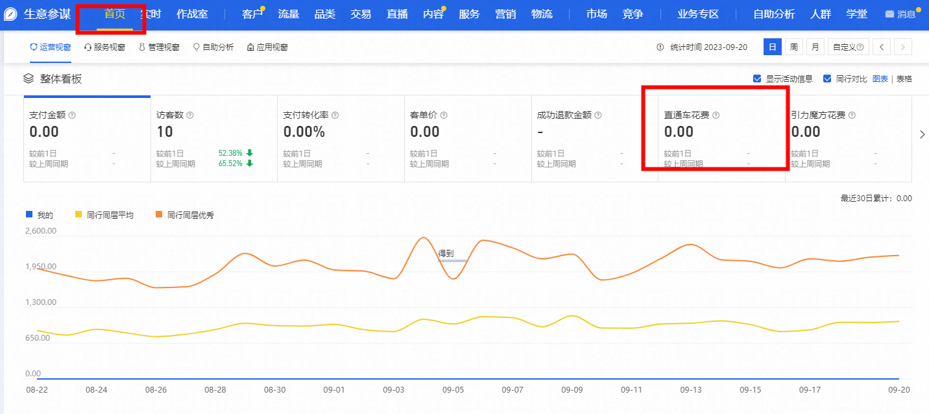The image size is (929, 414).
Task: Switch to the 服务视窗 tab
Action: 104,47
